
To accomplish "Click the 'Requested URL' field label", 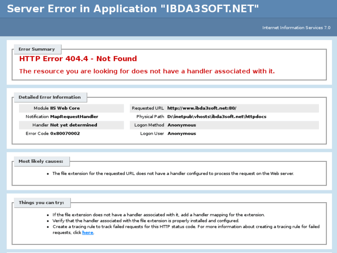I will pyautogui.click(x=148, y=108).
